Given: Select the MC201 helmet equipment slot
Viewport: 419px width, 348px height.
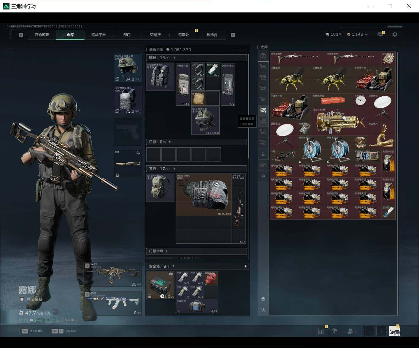Looking at the screenshot, I should tap(128, 68).
